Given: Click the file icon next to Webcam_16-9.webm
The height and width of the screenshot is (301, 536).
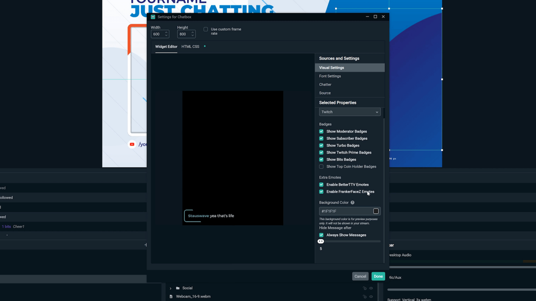Looking at the screenshot, I should [171, 296].
